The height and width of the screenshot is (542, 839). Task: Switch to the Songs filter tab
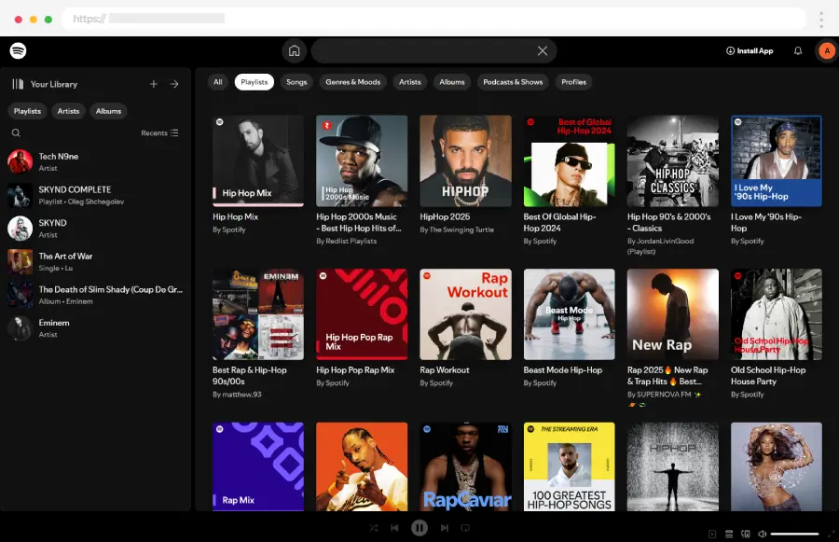[296, 82]
